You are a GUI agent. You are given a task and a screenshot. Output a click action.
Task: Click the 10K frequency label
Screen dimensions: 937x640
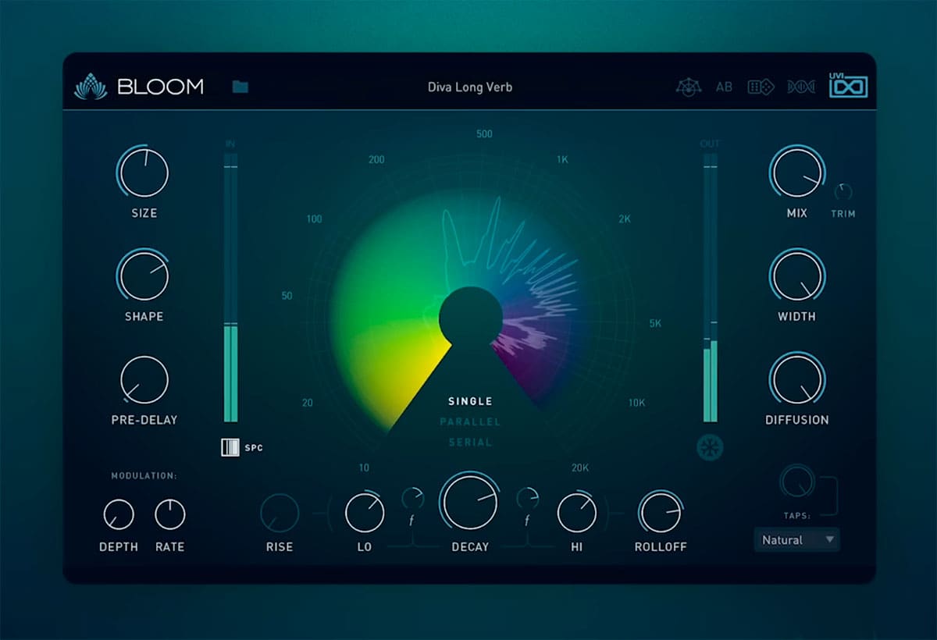(x=637, y=404)
